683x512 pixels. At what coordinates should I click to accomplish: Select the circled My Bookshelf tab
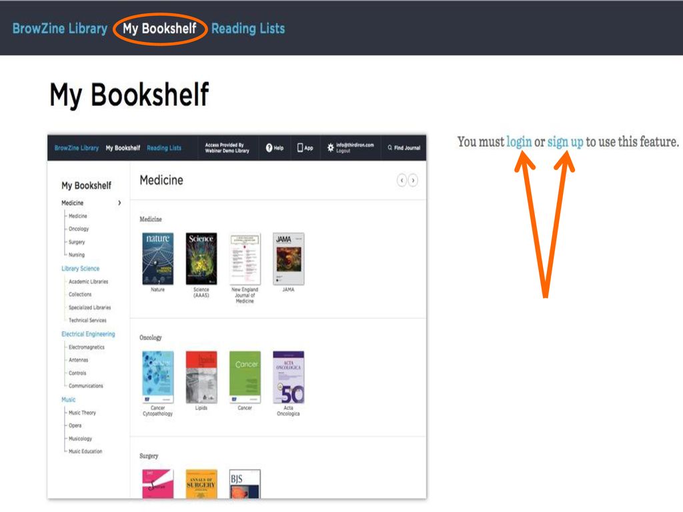(159, 29)
